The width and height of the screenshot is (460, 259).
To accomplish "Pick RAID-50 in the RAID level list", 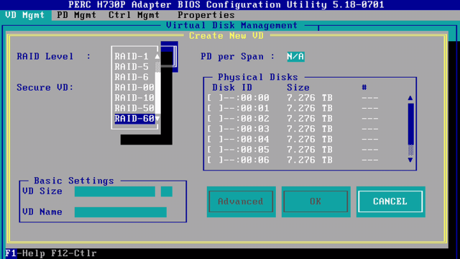I will coord(134,108).
